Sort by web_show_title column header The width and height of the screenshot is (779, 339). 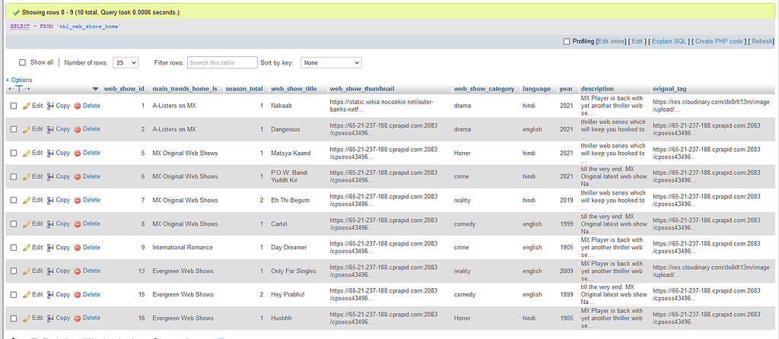(294, 89)
